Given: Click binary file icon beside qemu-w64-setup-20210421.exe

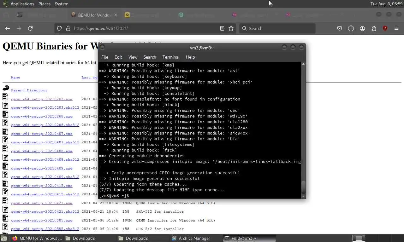Looking at the screenshot, I should pyautogui.click(x=5, y=201).
